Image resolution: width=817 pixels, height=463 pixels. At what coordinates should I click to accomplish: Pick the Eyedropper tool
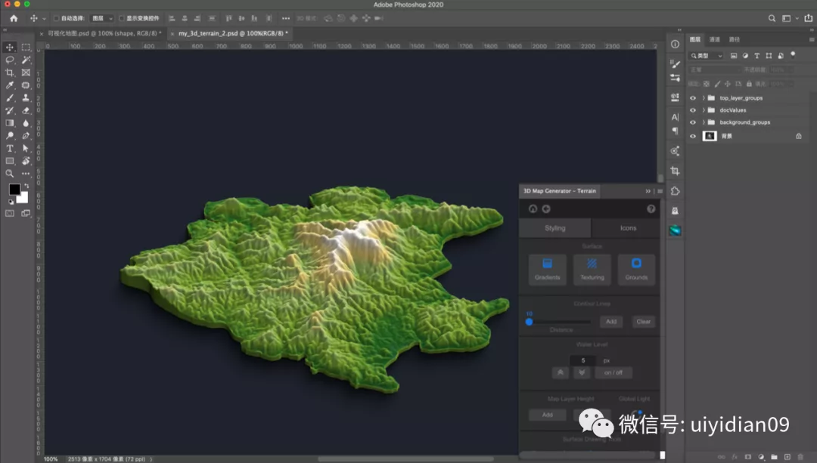coord(10,85)
